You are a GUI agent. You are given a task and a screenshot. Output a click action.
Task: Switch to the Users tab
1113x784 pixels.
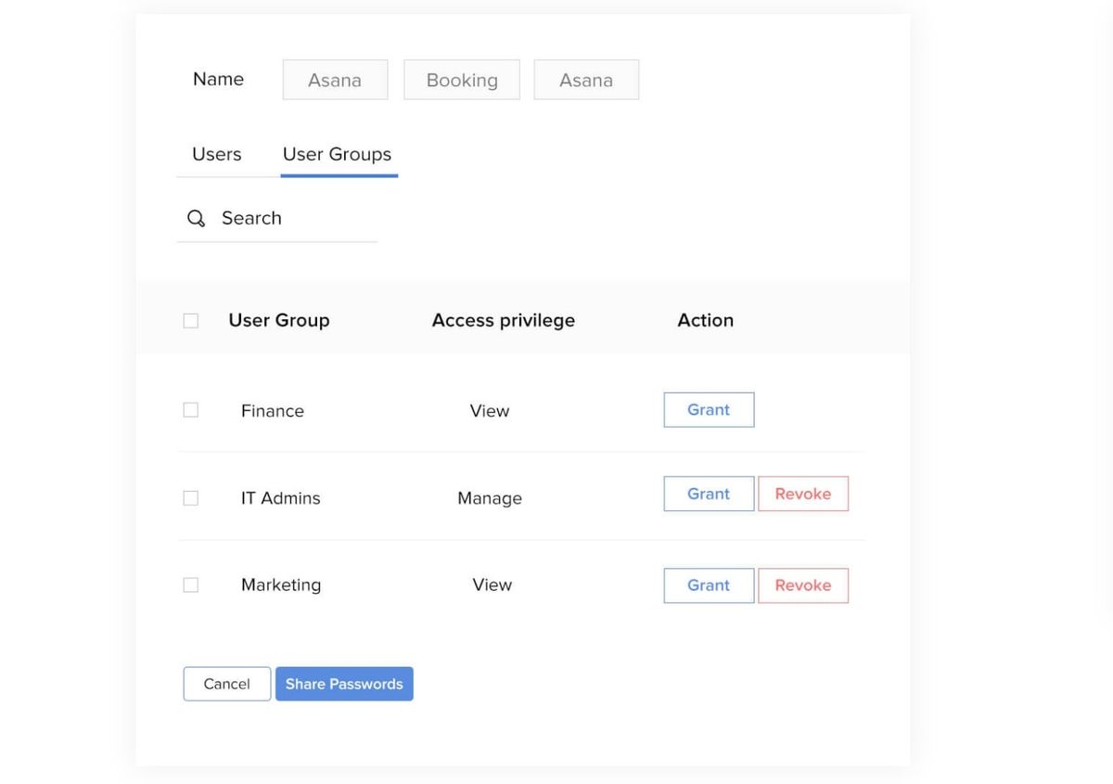click(215, 154)
